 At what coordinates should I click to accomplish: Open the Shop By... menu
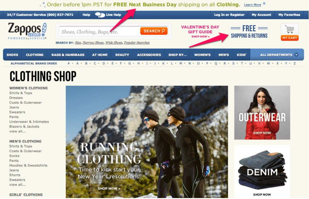click(177, 55)
